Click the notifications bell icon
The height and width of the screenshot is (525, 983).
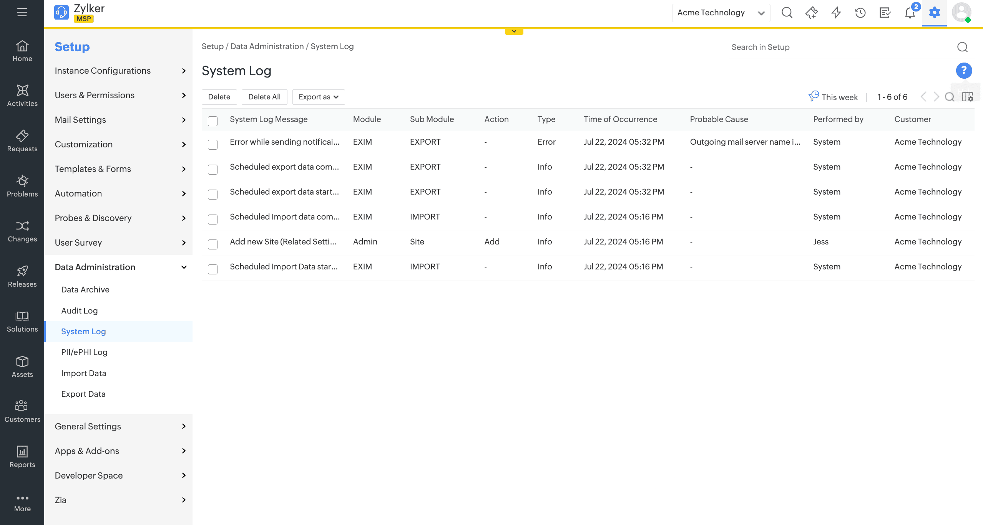[x=910, y=13]
